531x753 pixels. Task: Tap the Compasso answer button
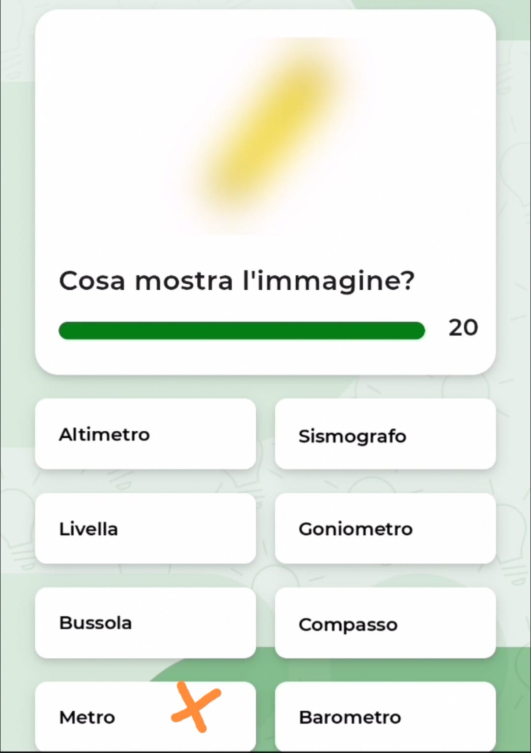[385, 623]
